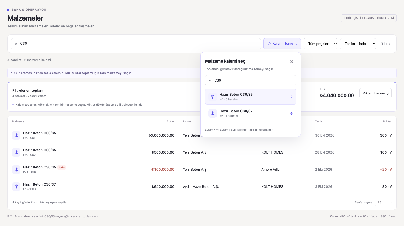Open the Teslim + iade dropdown

point(358,44)
